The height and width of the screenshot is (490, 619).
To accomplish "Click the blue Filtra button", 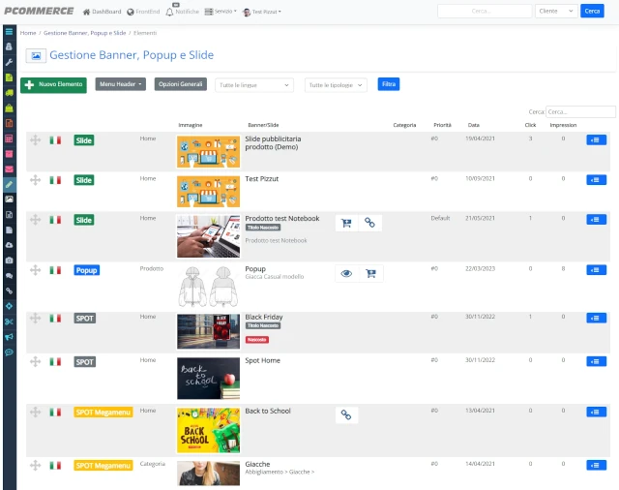I will pos(389,84).
